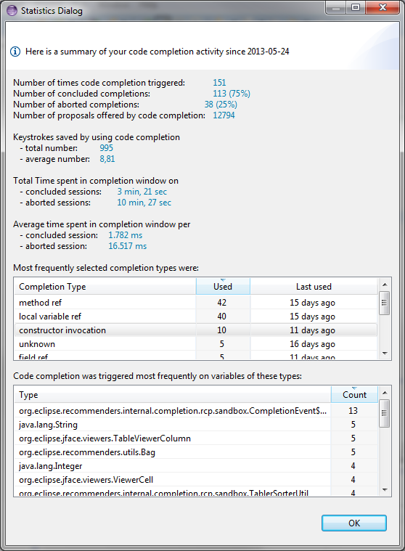Sort by the Used column header

coord(223,287)
